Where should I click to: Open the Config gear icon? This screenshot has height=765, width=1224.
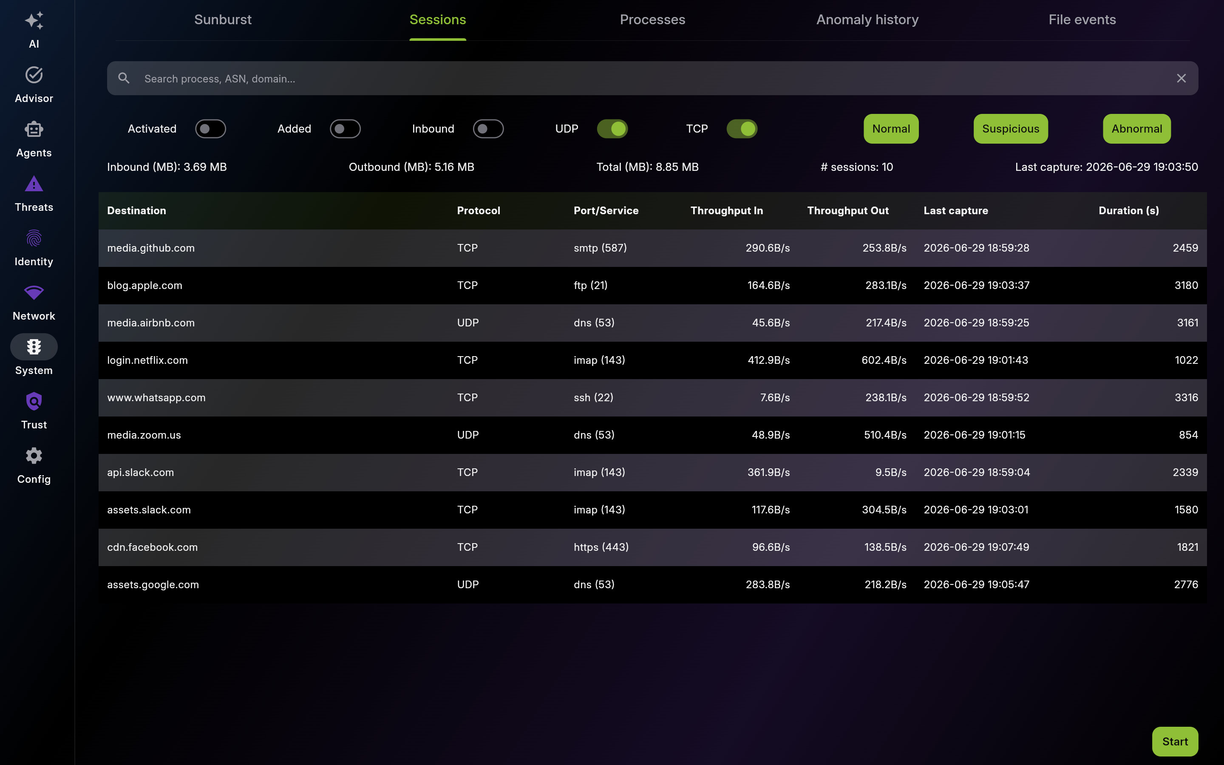pyautogui.click(x=34, y=456)
